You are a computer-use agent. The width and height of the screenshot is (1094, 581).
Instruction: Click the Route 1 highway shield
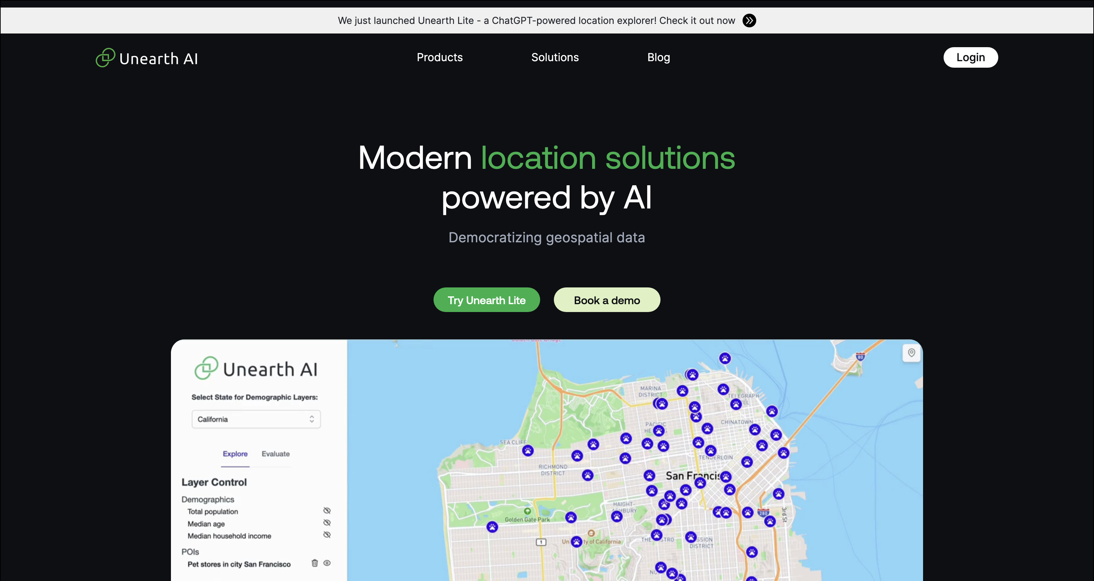[x=541, y=542]
